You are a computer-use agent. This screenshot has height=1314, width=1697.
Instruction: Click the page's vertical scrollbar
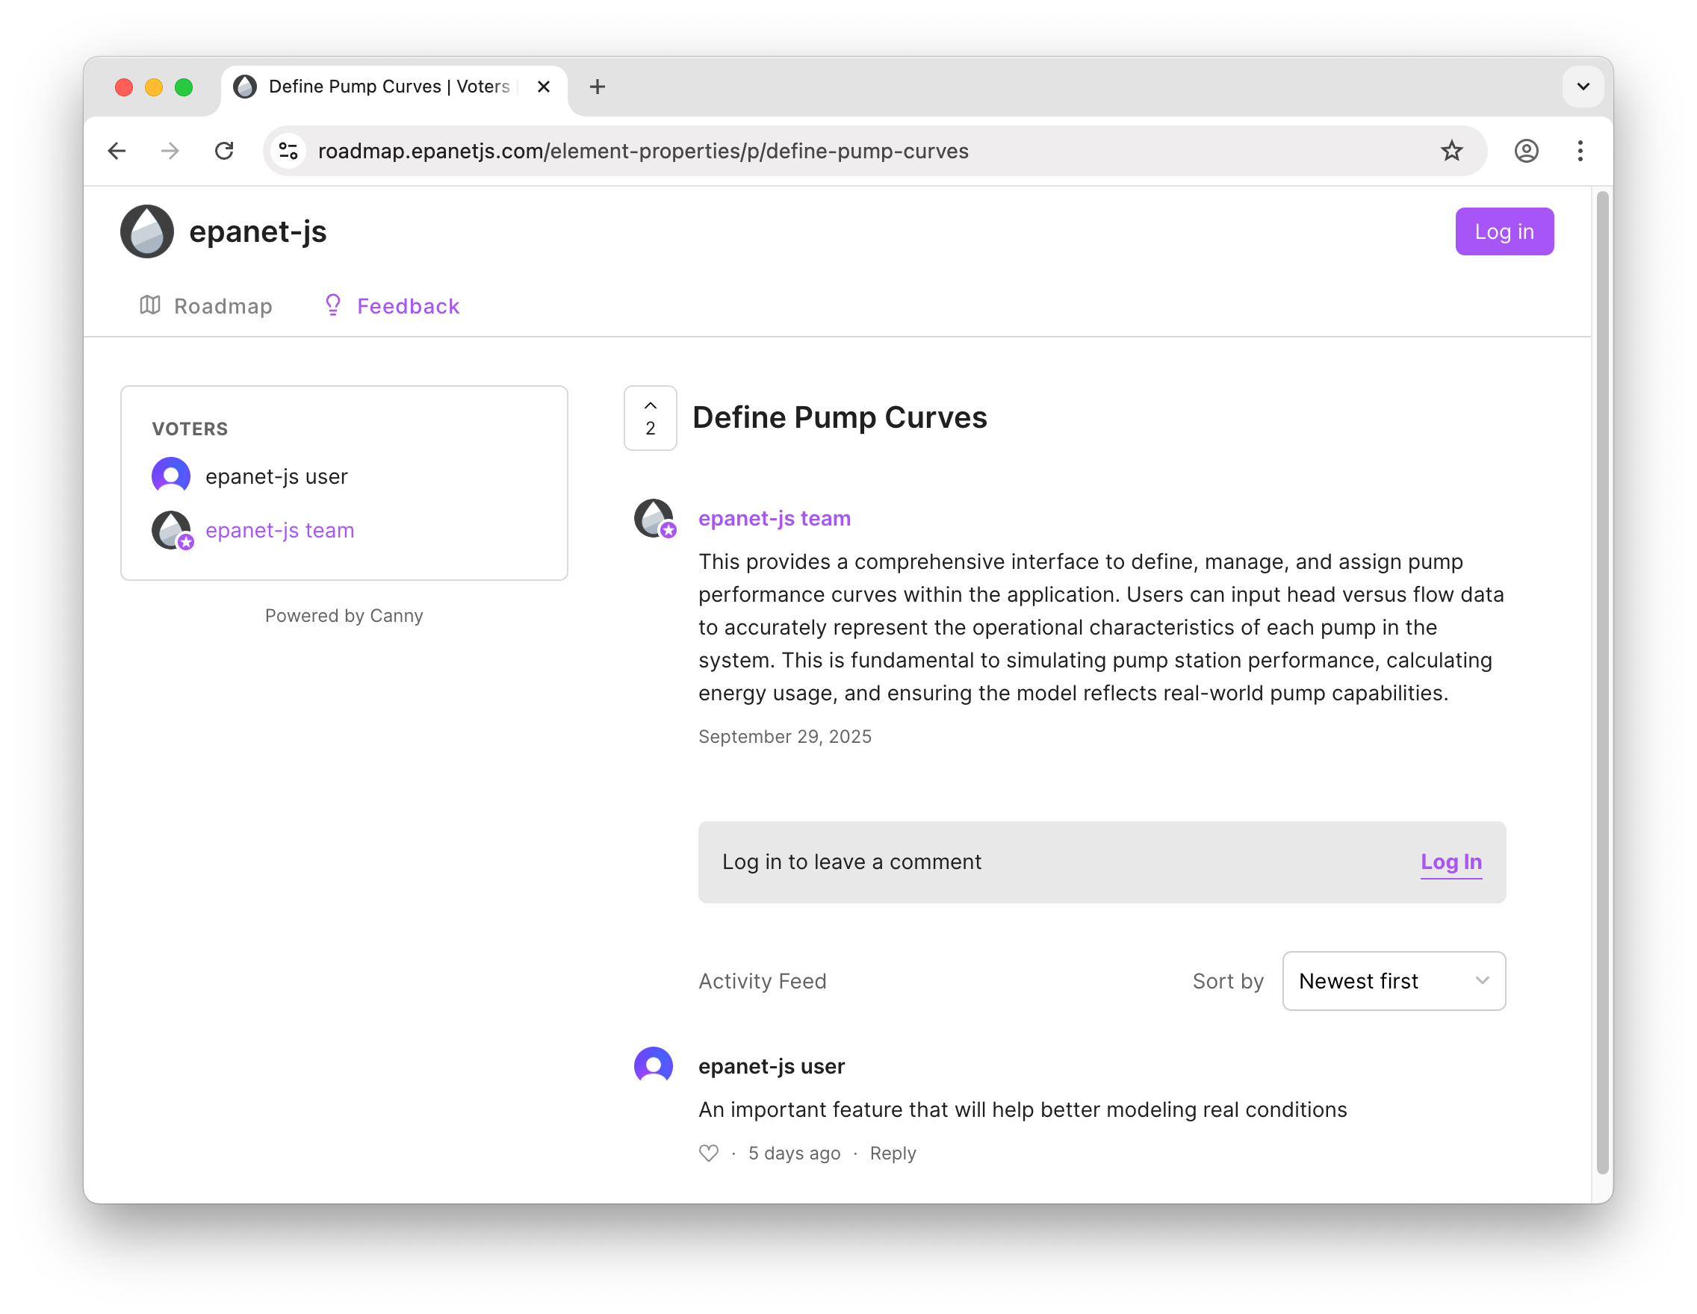coord(1601,683)
